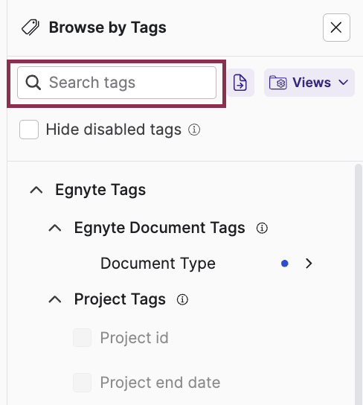Click the Egnyte Tags heading text

100,190
